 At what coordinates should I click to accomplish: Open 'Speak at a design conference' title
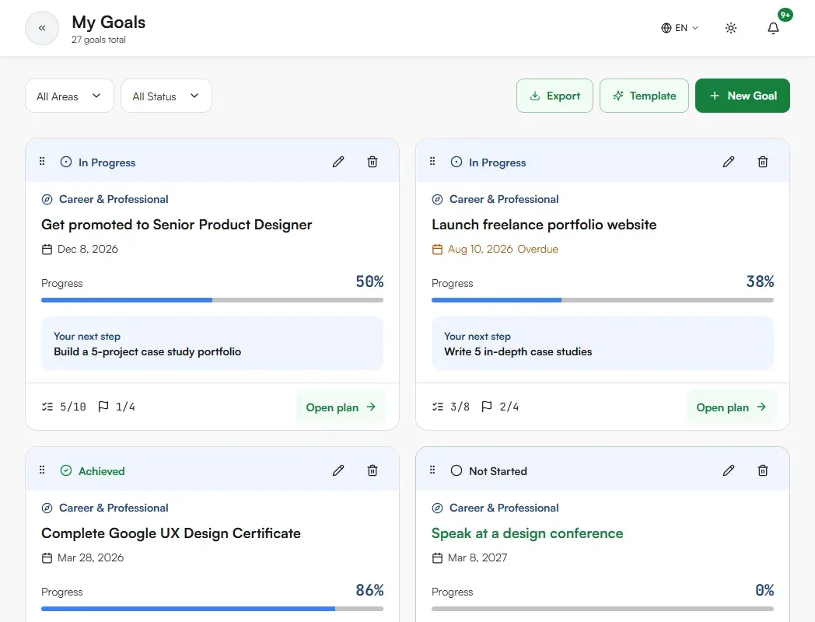click(527, 533)
